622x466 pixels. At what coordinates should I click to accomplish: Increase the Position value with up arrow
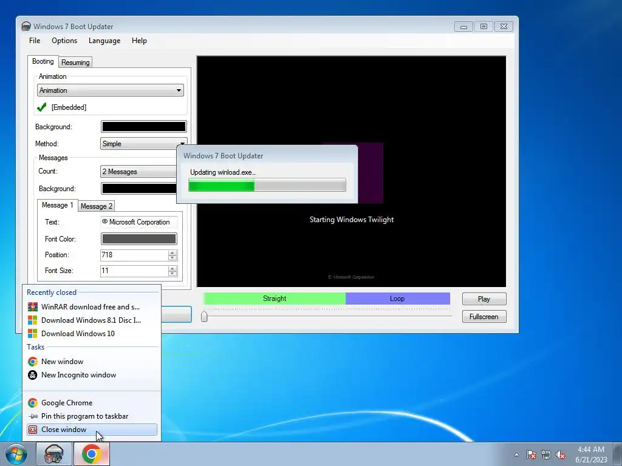click(x=172, y=252)
